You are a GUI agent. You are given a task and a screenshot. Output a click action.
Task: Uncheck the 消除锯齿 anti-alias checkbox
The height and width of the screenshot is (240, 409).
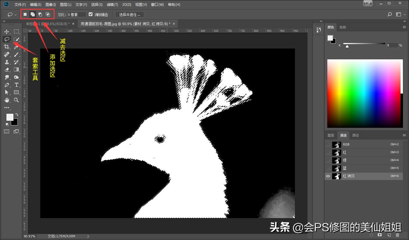tap(91, 14)
